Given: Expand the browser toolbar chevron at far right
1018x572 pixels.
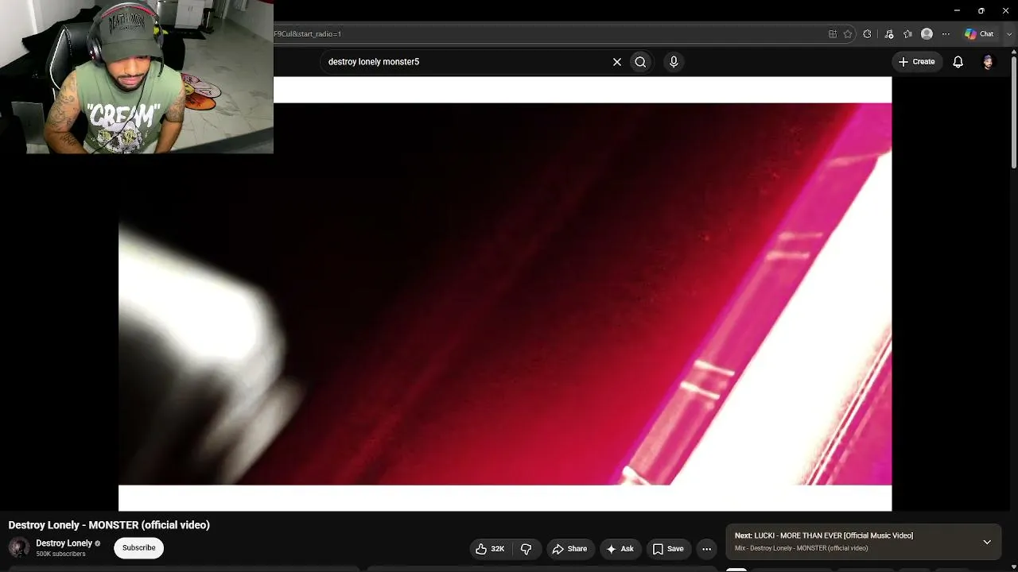Looking at the screenshot, I should click(x=1009, y=34).
